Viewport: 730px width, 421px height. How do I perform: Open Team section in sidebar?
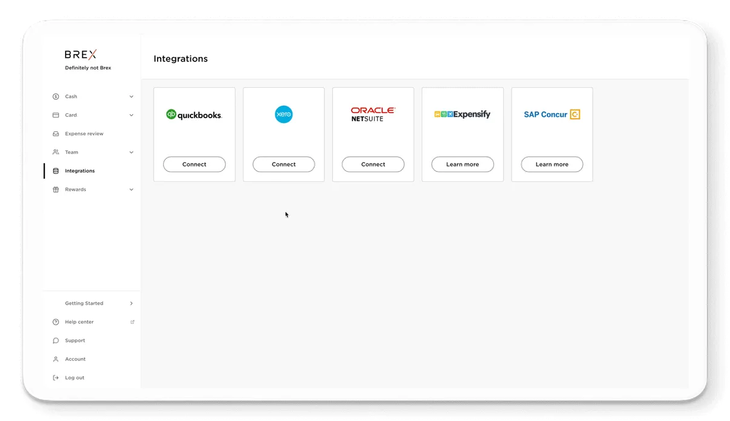tap(72, 152)
